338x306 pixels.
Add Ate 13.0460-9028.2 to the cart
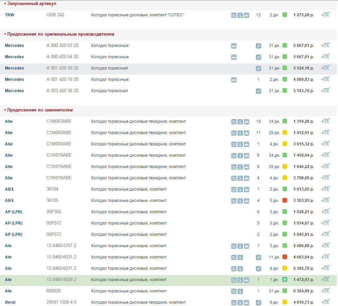(x=326, y=279)
